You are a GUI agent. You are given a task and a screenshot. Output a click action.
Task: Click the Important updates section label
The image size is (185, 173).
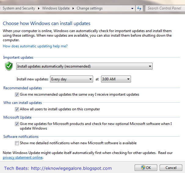pyautogui.click(x=18, y=57)
